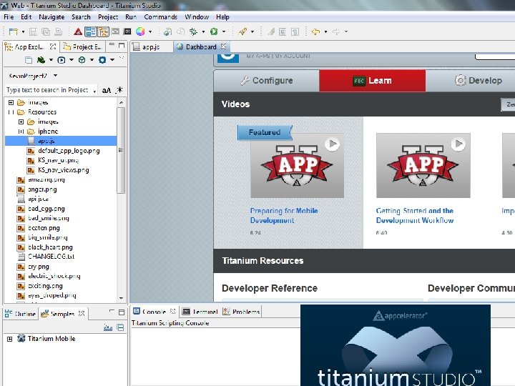The height and width of the screenshot is (386, 515).
Task: Toggle regular expression search button
Action: click(x=119, y=90)
